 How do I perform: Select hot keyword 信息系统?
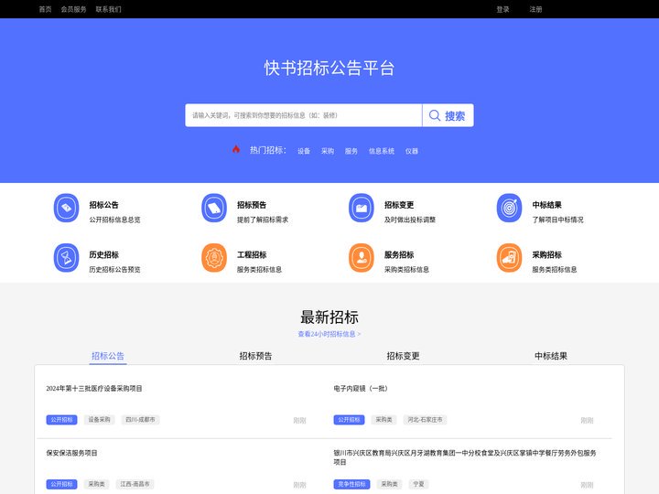click(381, 151)
